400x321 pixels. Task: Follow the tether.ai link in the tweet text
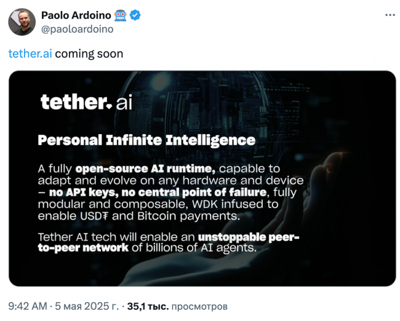[30, 53]
